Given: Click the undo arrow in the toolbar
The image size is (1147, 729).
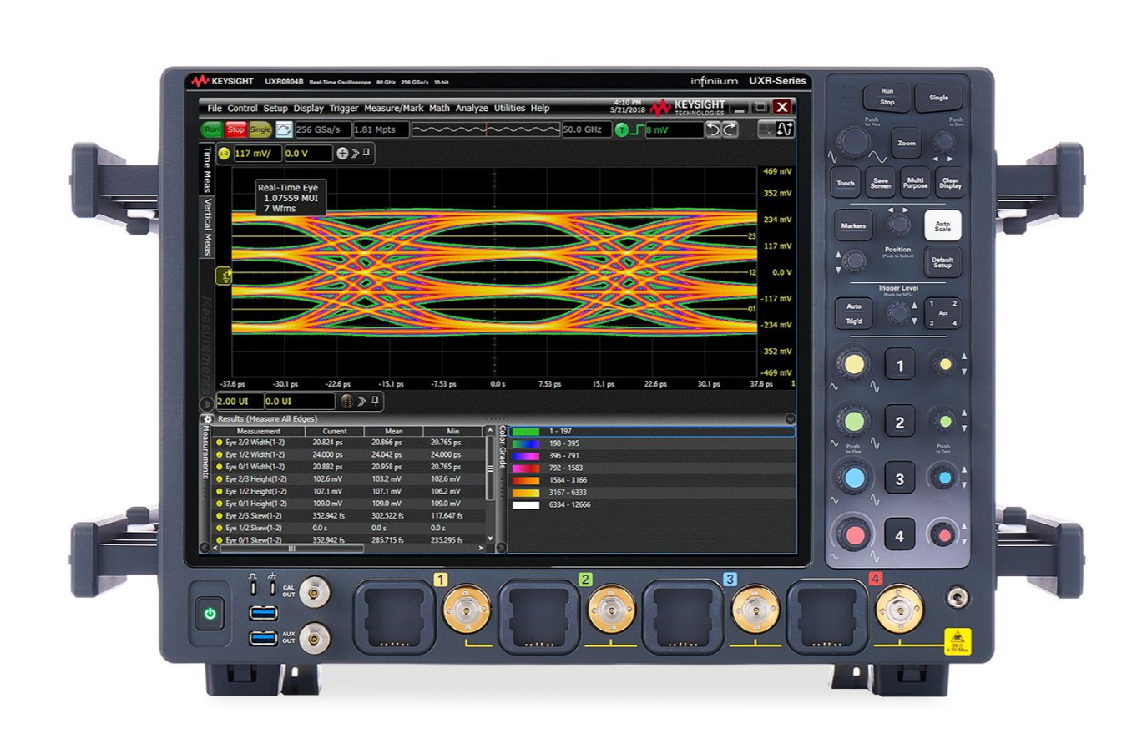Looking at the screenshot, I should (x=715, y=130).
